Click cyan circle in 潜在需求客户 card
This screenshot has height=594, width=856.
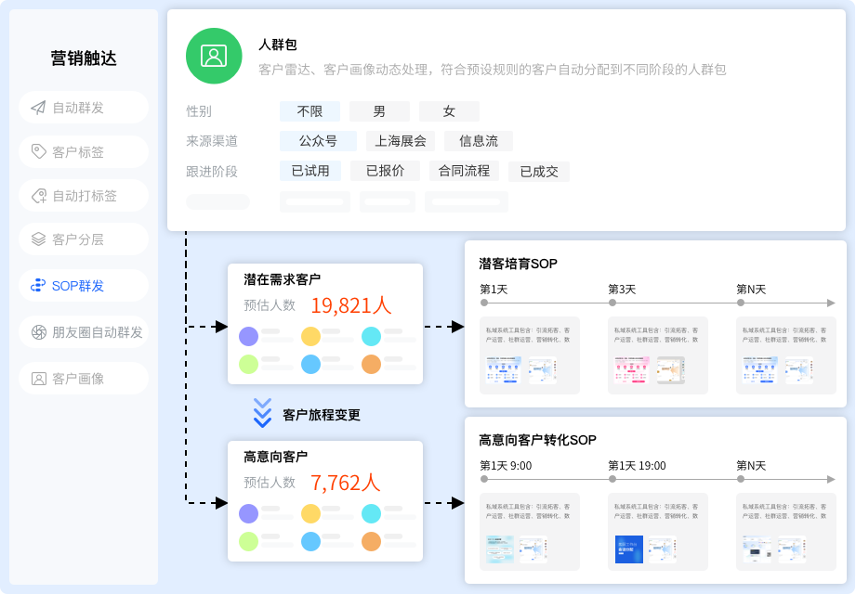tap(371, 336)
